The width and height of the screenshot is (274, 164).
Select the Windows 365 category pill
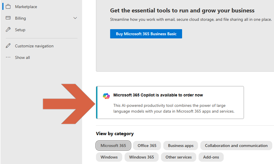point(142,157)
